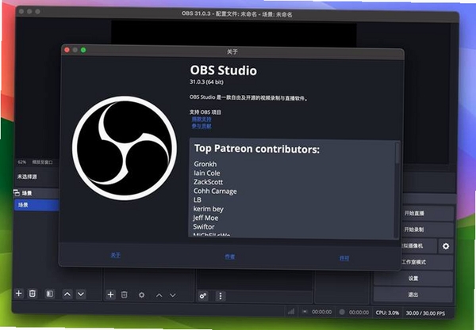Click the Scenes panel header icon
Image resolution: width=476 pixels, height=330 pixels.
tap(17, 192)
